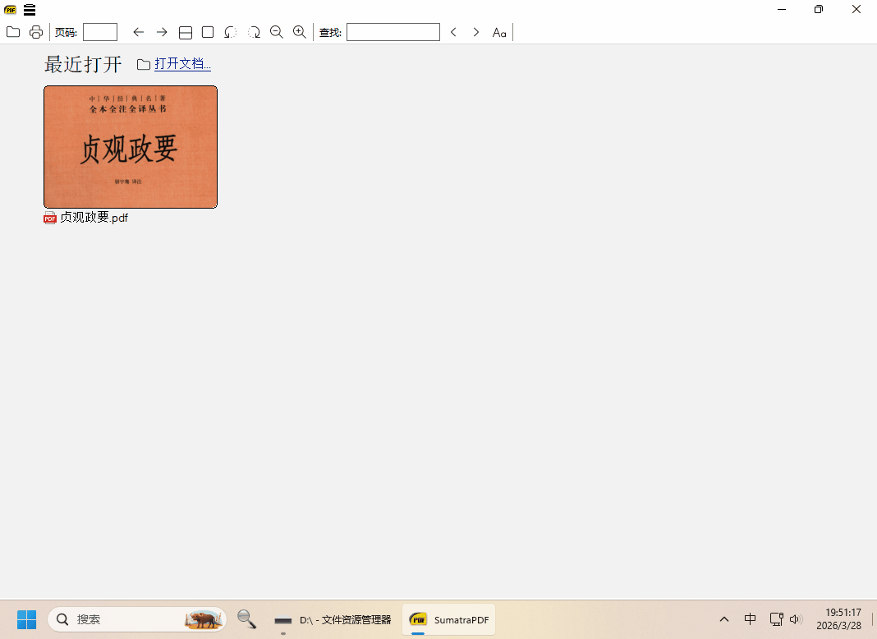Click the 打开文档... link
The width and height of the screenshot is (877, 639).
click(182, 64)
